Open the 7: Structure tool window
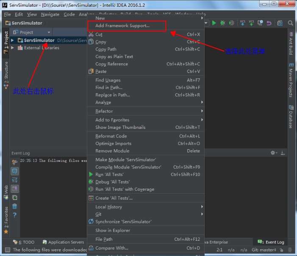This screenshot has width=297, height=256. click(x=6, y=75)
